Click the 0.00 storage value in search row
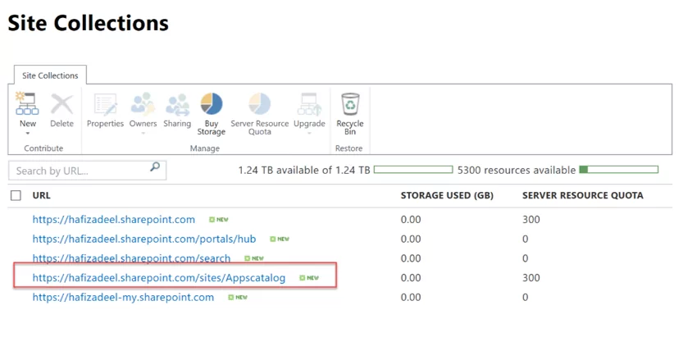The width and height of the screenshot is (679, 351). click(x=411, y=258)
